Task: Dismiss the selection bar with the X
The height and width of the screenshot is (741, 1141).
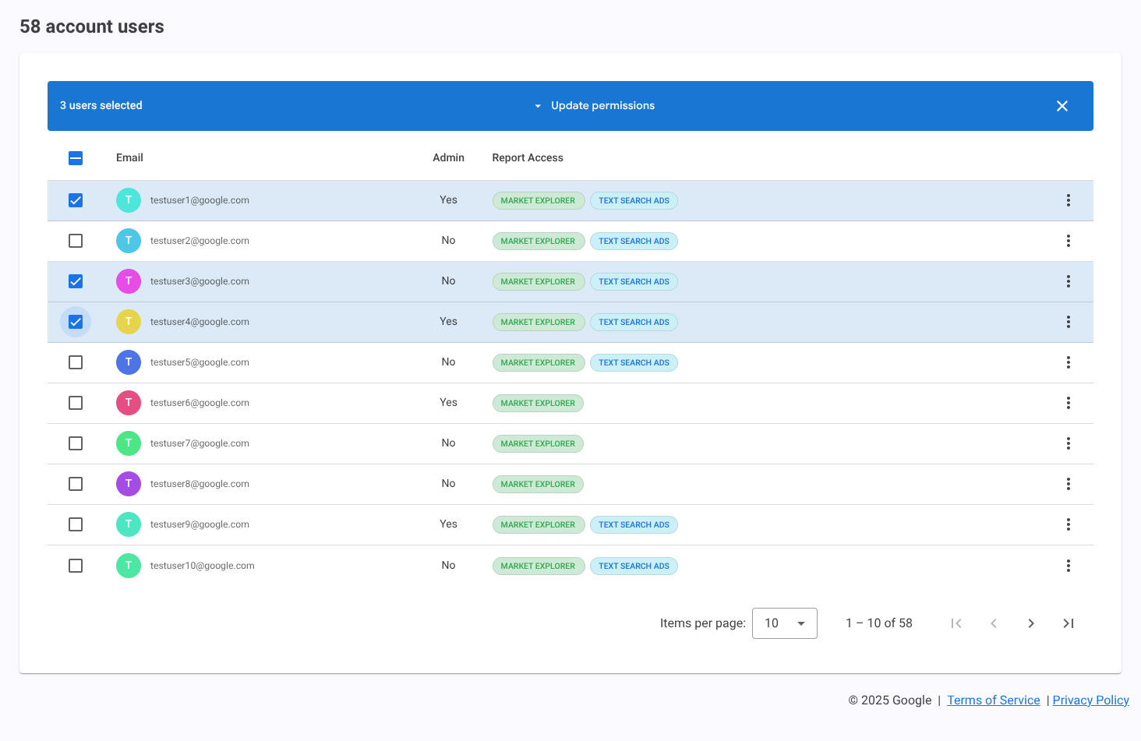Action: point(1062,105)
